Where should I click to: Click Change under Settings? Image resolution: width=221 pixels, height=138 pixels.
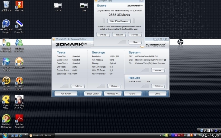click(x=115, y=86)
